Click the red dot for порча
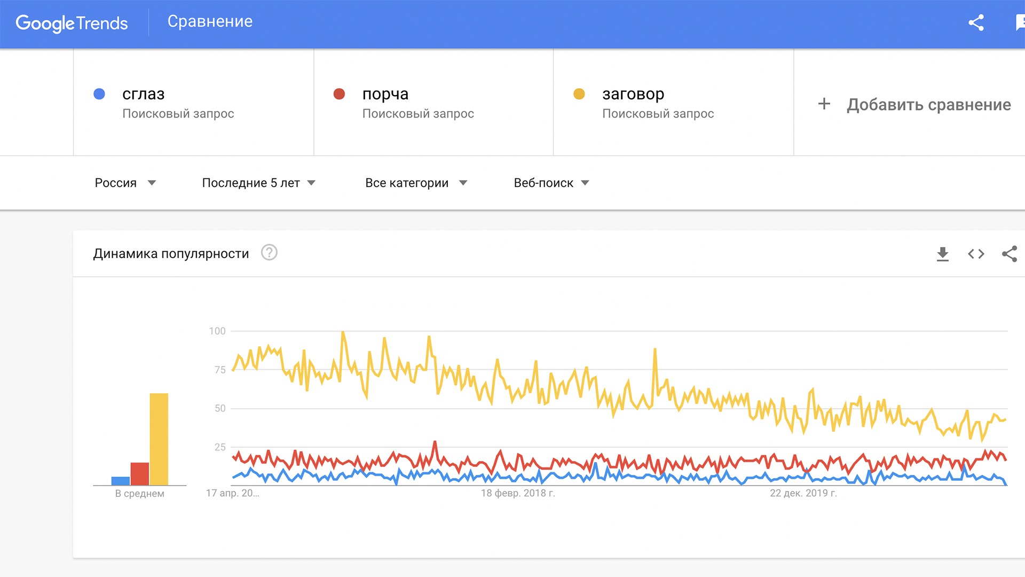Image resolution: width=1025 pixels, height=577 pixels. [339, 94]
